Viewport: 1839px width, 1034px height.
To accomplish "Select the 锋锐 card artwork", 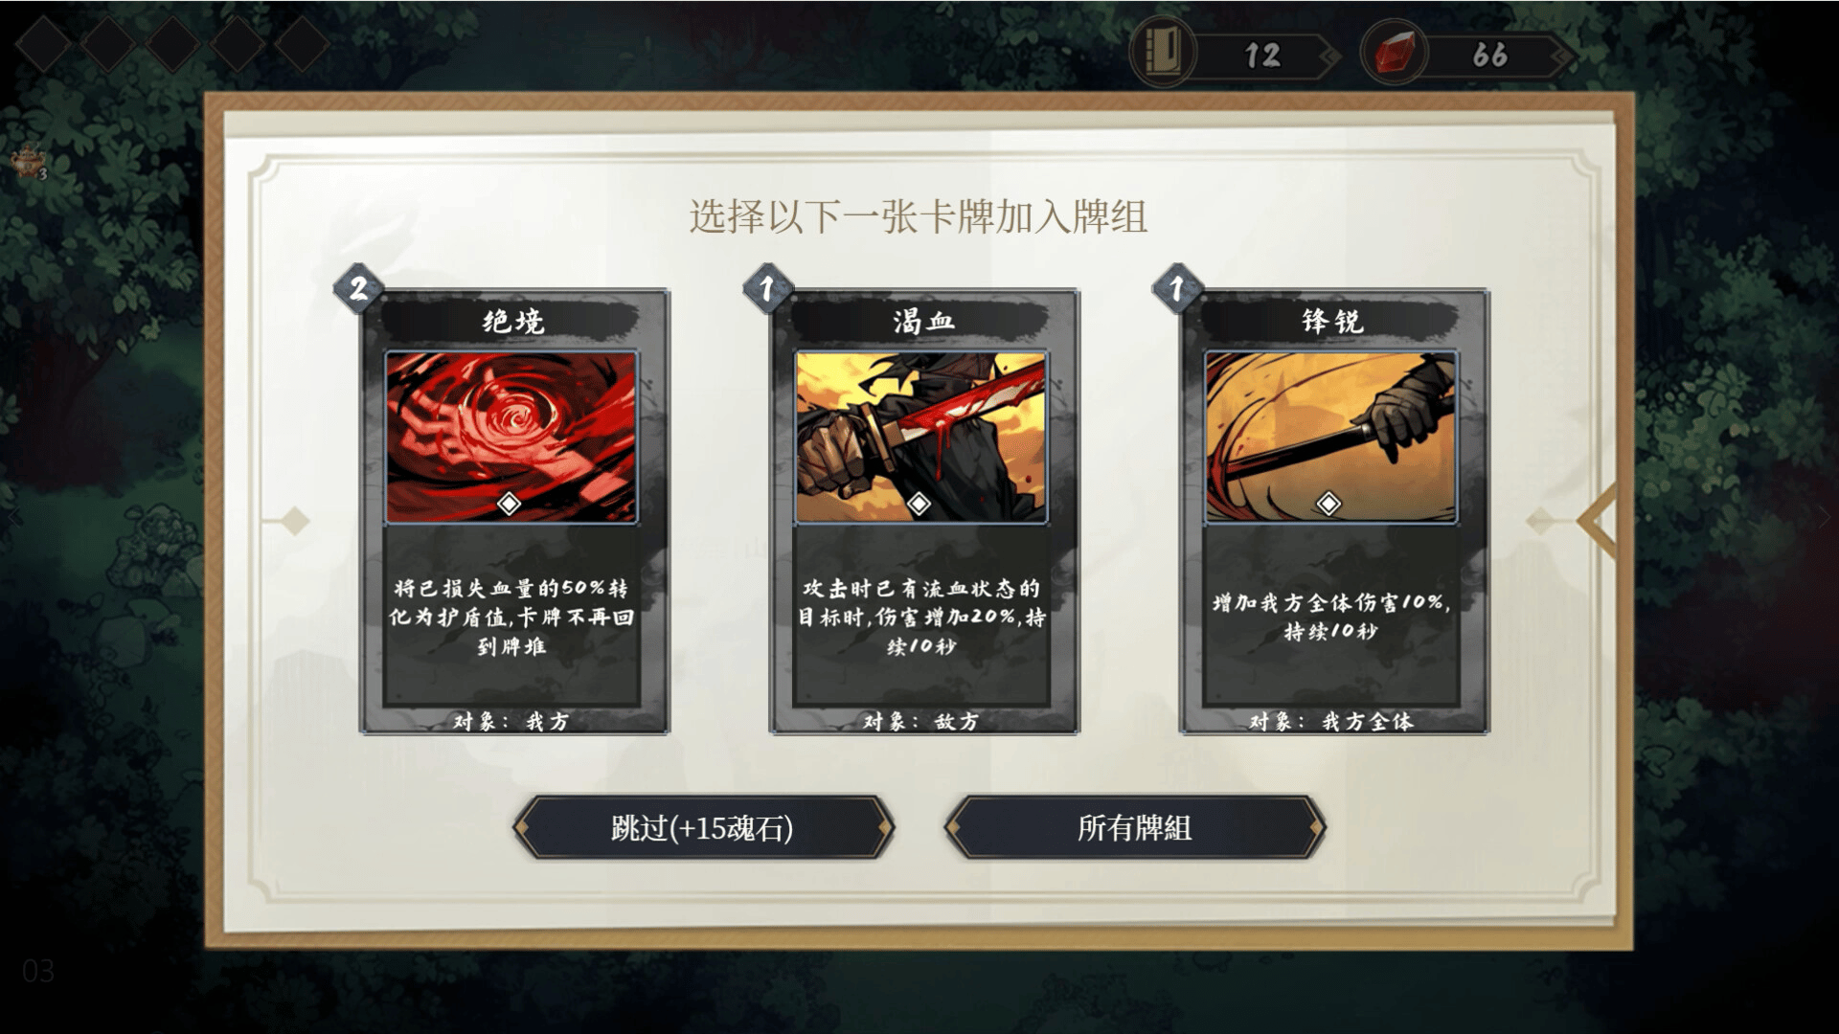I will tap(1331, 438).
